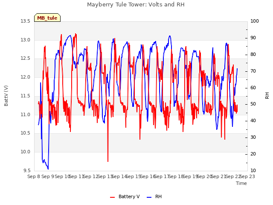
Task: Click the MB_tule label box
Action: tap(47, 18)
